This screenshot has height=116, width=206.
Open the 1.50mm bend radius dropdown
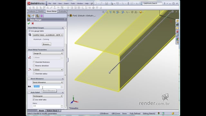click(48, 70)
